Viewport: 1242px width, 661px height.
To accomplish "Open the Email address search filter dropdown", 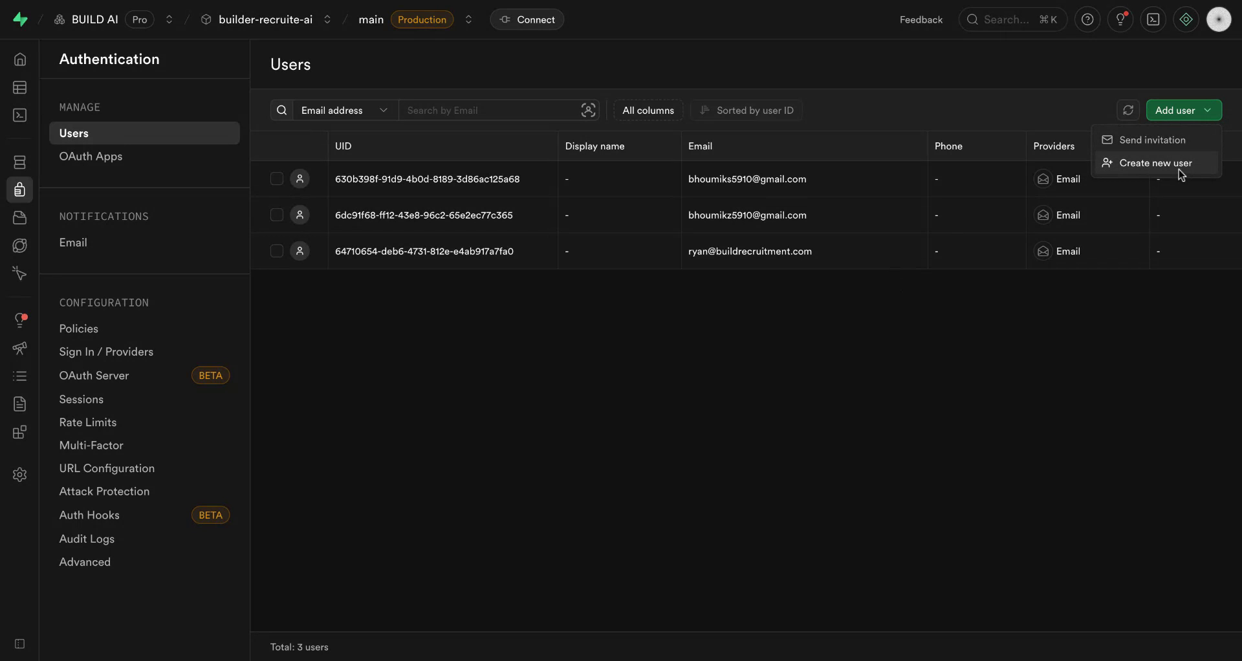I will click(345, 110).
